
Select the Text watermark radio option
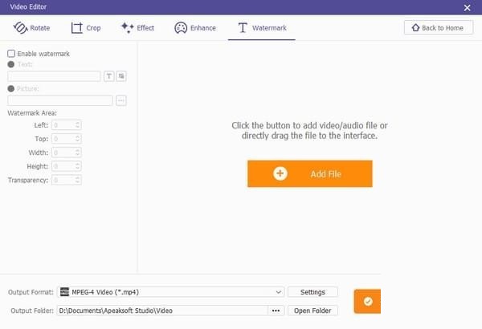[x=11, y=64]
